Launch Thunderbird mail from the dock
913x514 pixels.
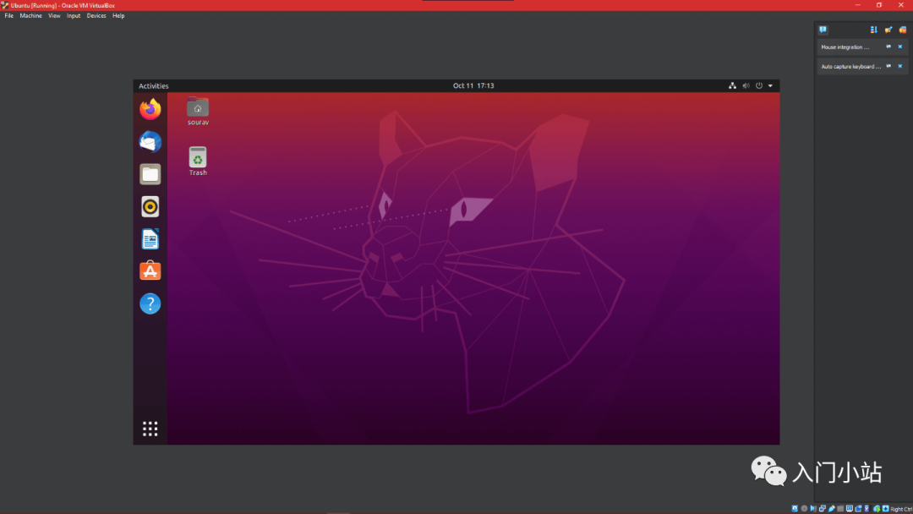[x=150, y=141]
